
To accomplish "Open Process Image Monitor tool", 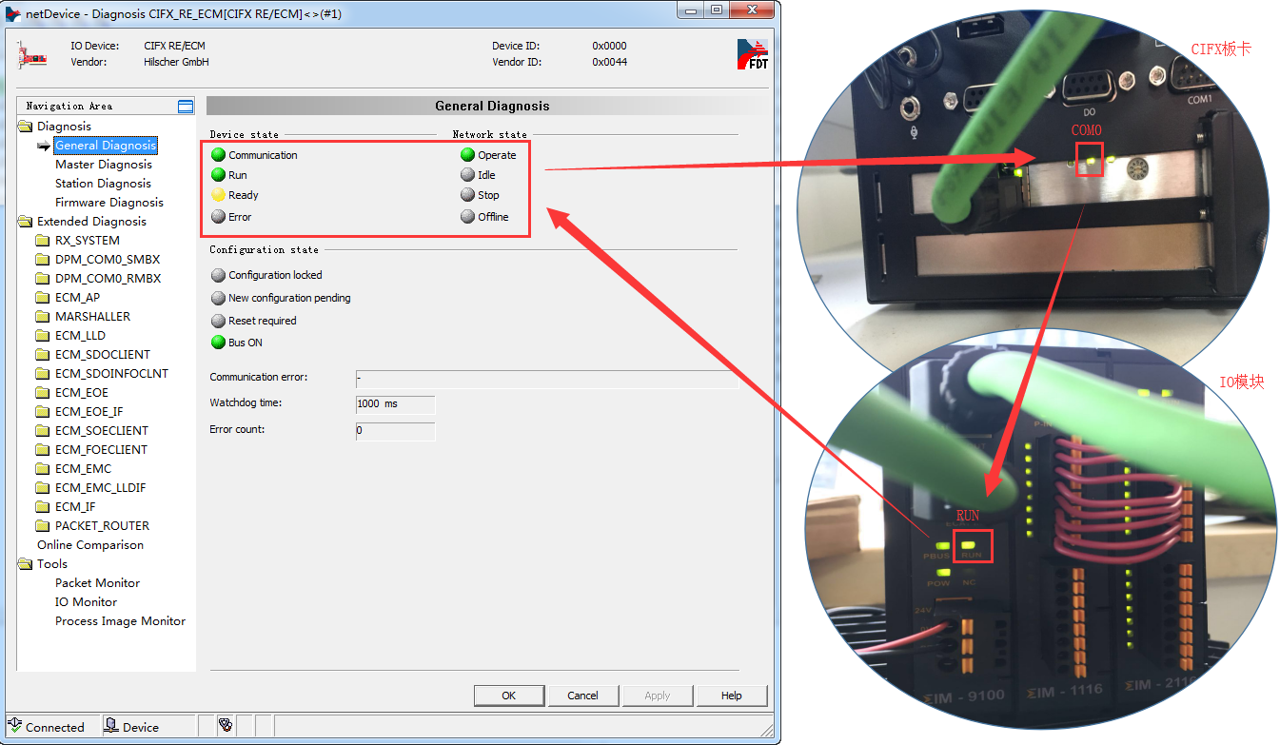I will point(120,621).
